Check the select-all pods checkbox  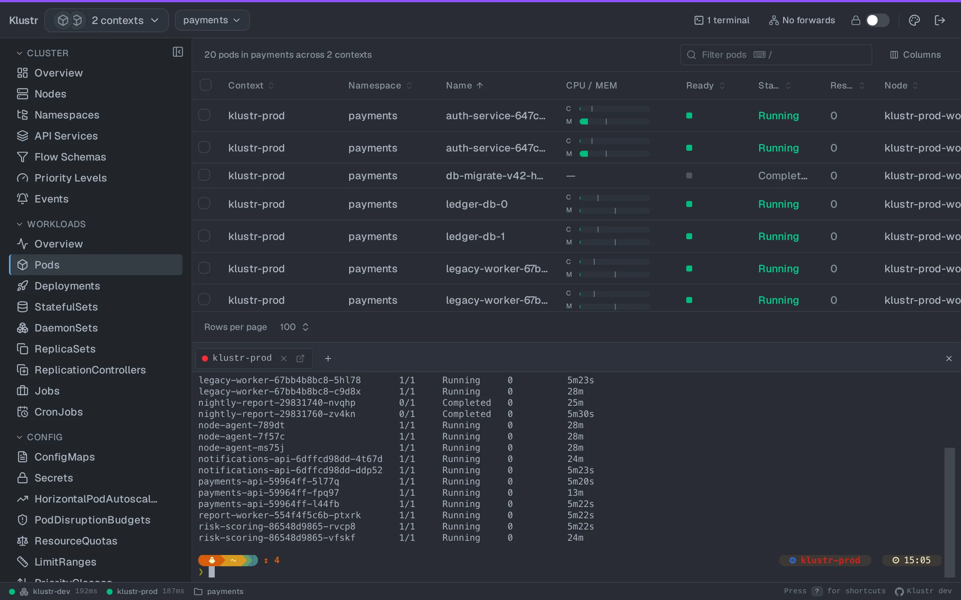point(205,85)
